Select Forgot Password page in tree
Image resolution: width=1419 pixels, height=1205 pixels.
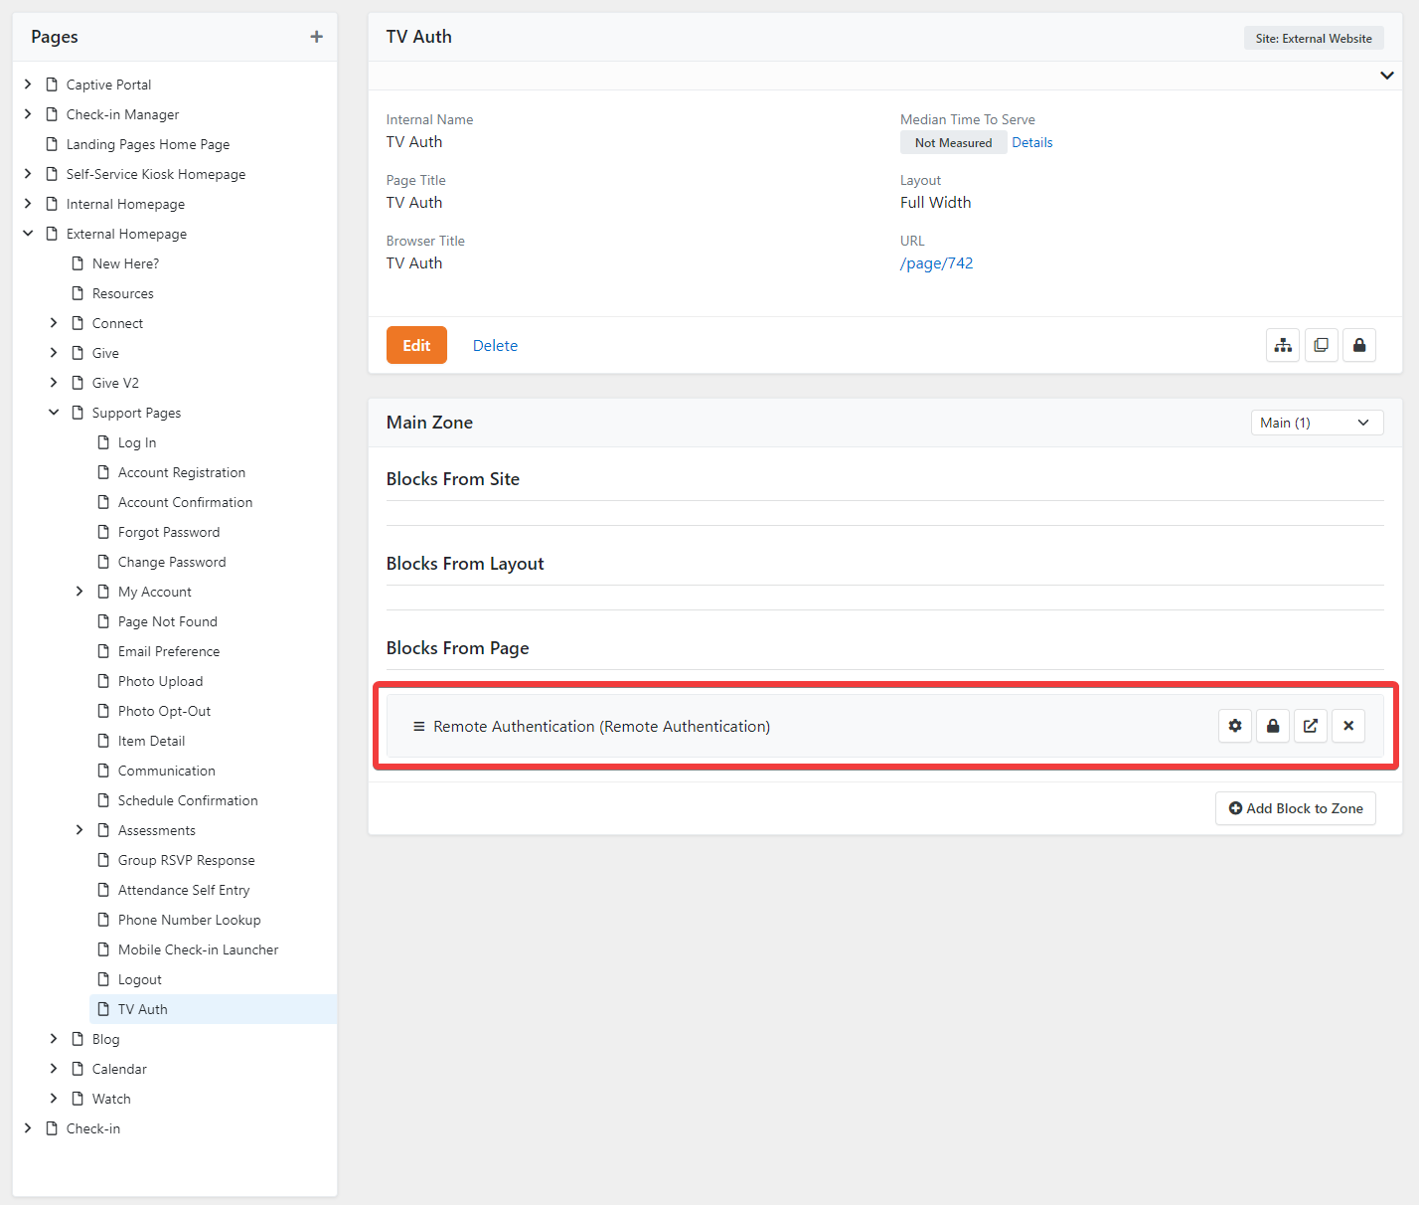[x=168, y=532]
